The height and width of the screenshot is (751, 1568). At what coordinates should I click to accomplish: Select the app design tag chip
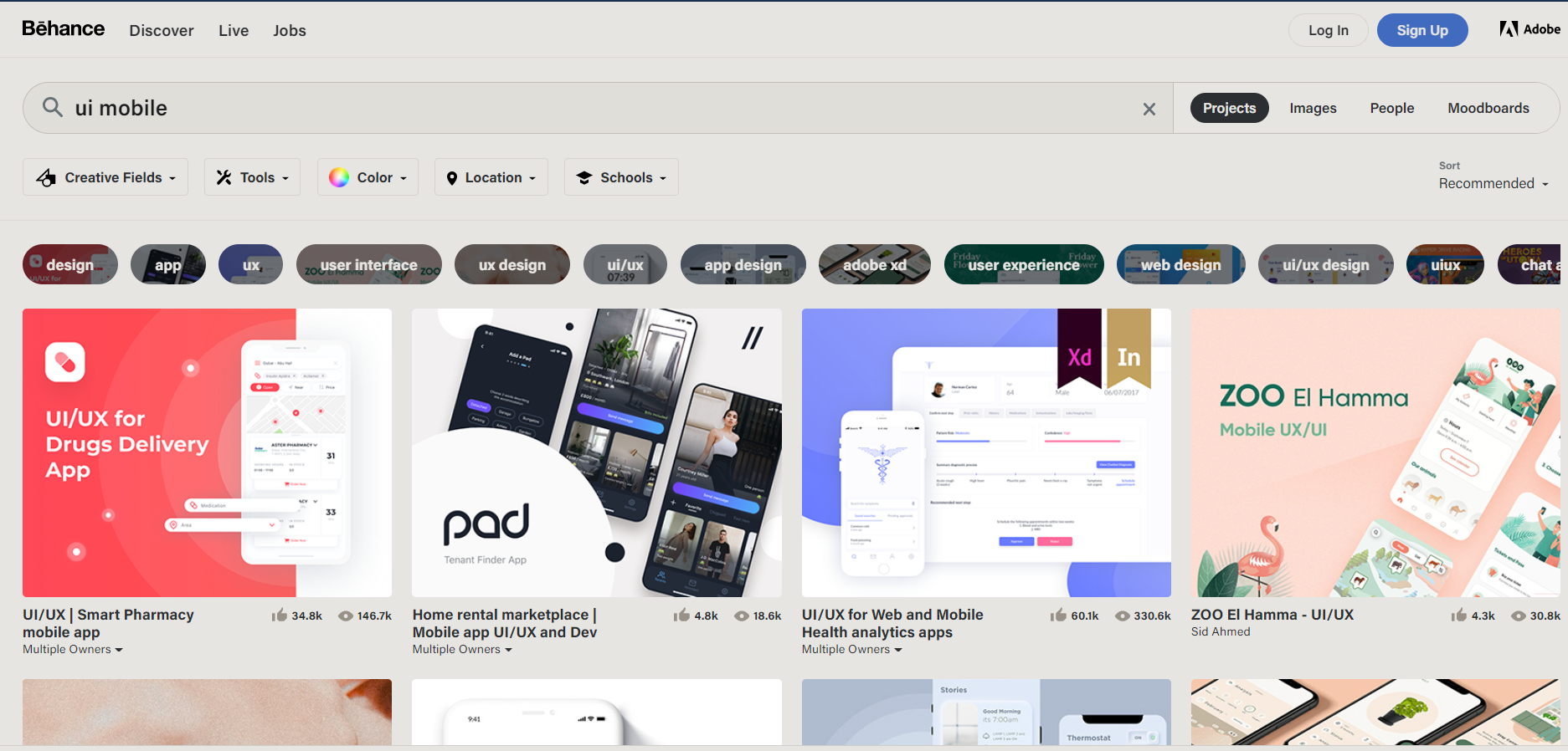pos(743,264)
